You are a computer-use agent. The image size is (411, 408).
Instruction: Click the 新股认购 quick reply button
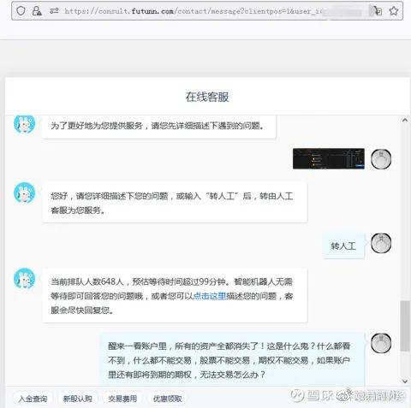[78, 399]
